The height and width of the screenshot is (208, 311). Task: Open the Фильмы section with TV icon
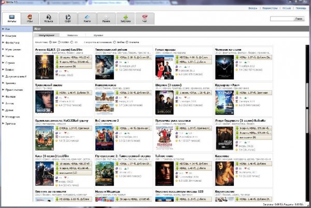pyautogui.click(x=11, y=19)
